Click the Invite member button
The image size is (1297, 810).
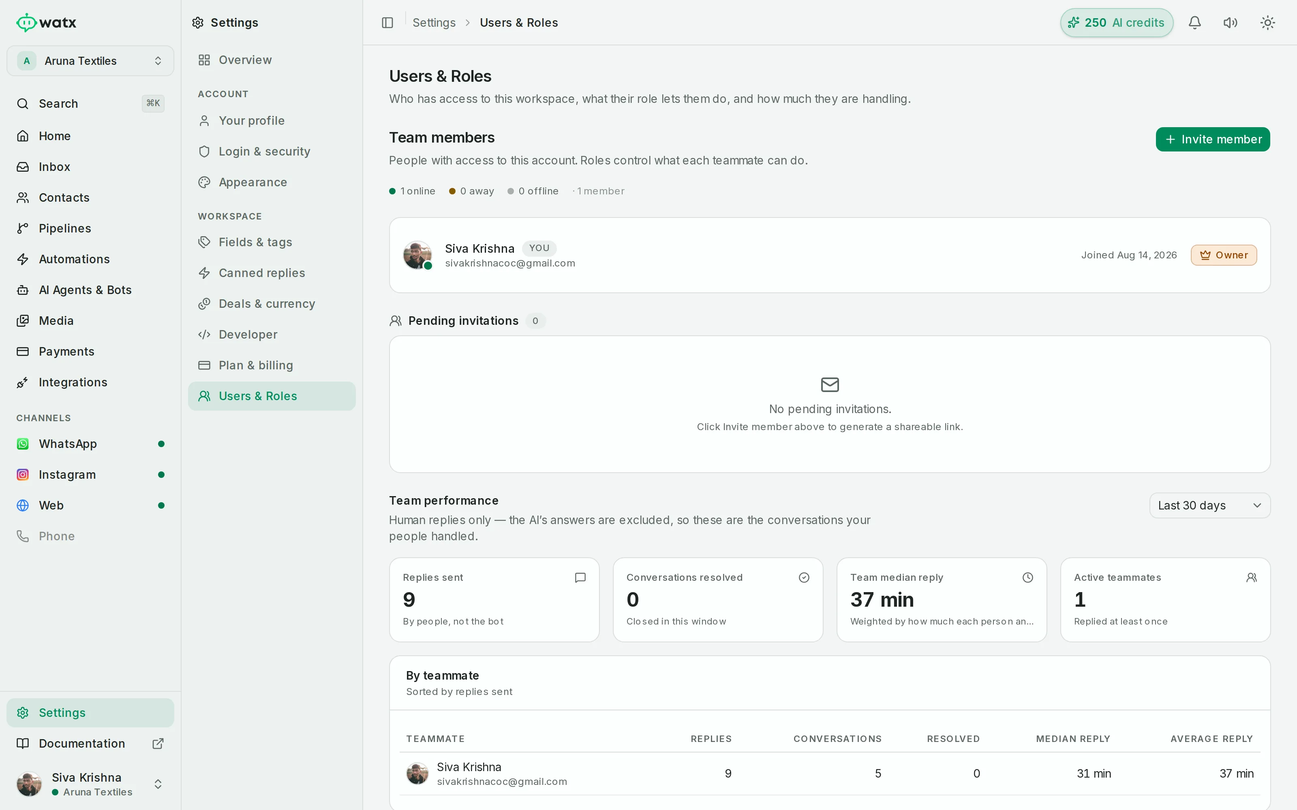point(1212,139)
